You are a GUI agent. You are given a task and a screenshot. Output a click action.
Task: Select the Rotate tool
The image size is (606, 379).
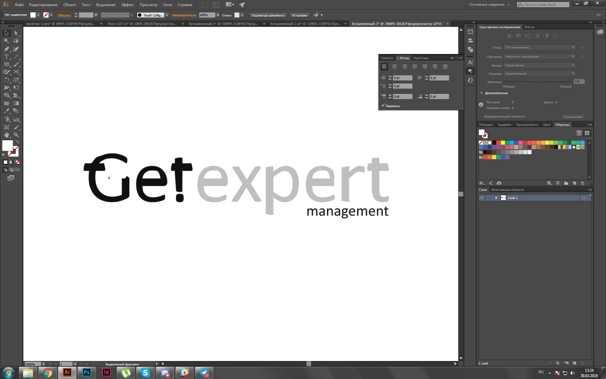tap(7, 80)
